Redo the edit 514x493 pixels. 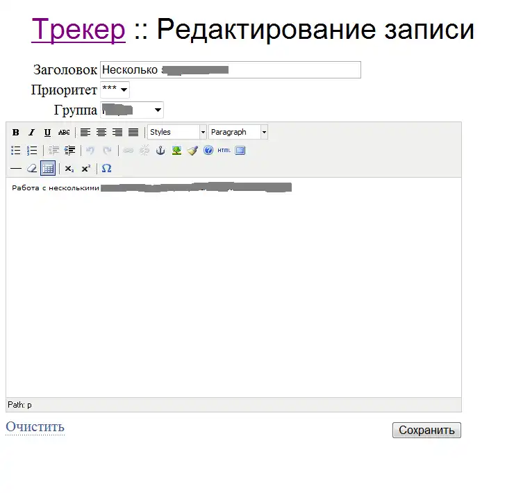click(x=107, y=151)
